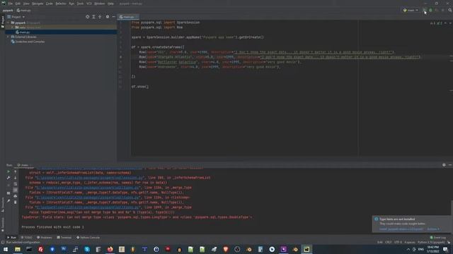Screen dimensions: 453x254
Task: Locate opened file in Project panel
Action: pos(87,17)
